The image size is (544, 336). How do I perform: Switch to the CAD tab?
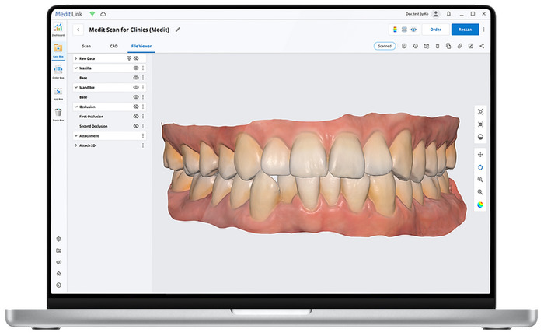[x=113, y=47]
